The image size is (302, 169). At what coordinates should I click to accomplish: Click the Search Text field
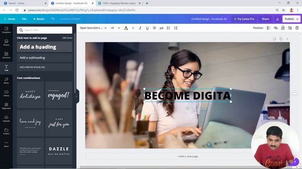[44, 30]
